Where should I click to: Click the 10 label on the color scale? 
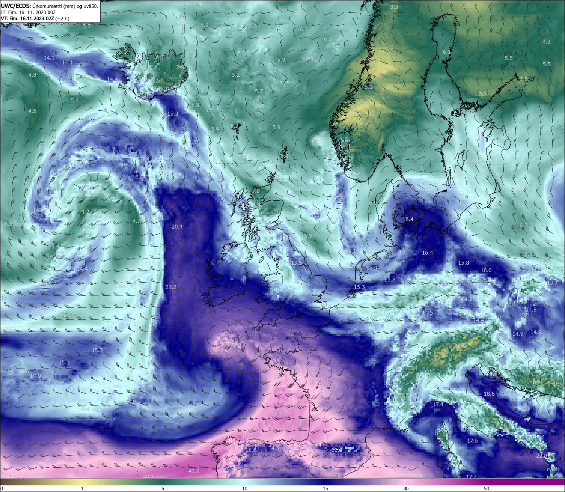tap(245, 488)
